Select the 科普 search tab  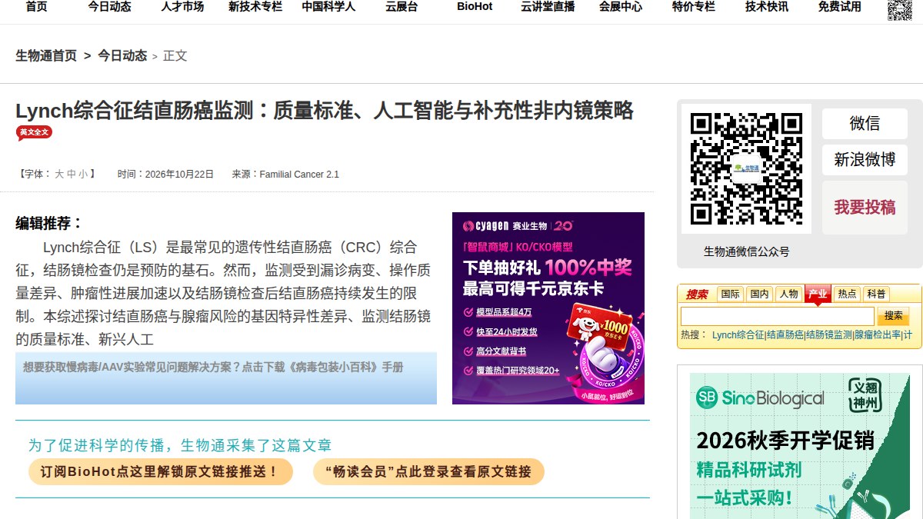[x=876, y=294]
